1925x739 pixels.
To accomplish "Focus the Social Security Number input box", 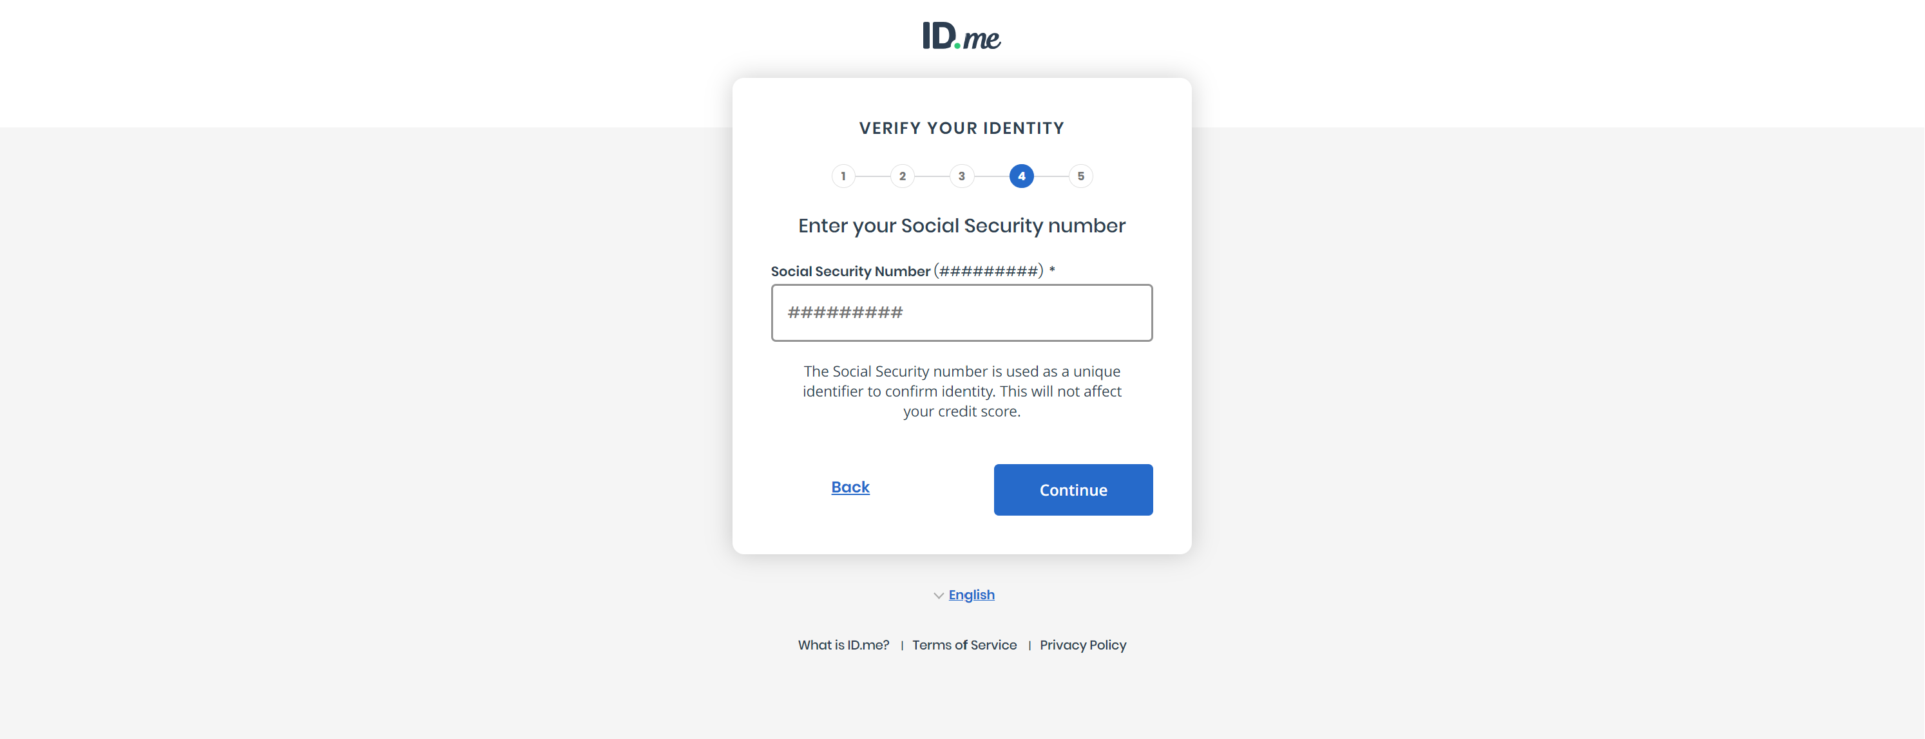I will tap(962, 313).
